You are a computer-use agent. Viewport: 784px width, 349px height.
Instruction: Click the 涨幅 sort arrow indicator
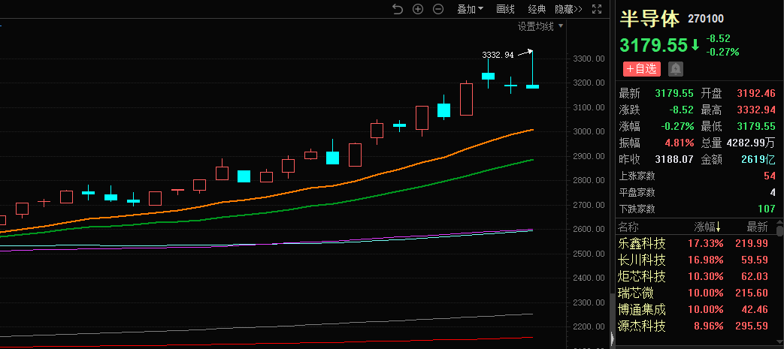pos(718,227)
